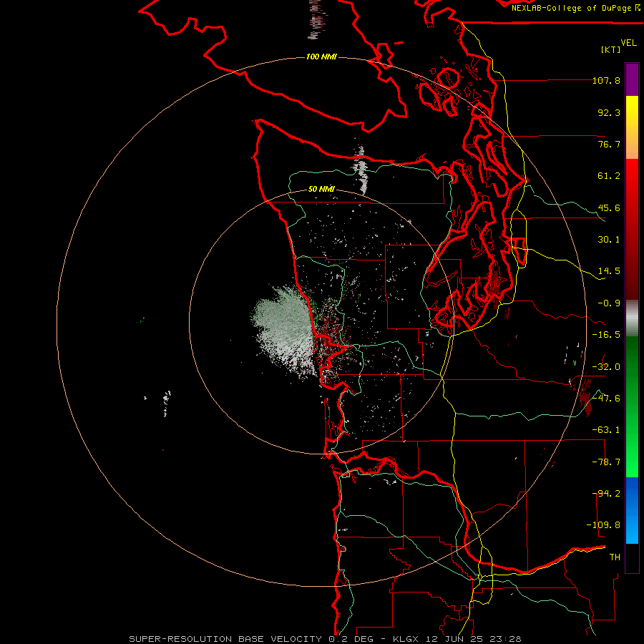644x644 pixels.
Task: Pick the blue segment of color bar
Action: [x=632, y=510]
